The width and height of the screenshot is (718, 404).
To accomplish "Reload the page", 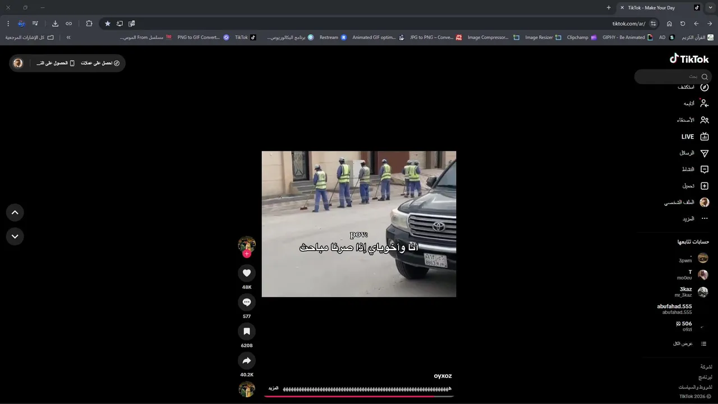I will pyautogui.click(x=683, y=24).
